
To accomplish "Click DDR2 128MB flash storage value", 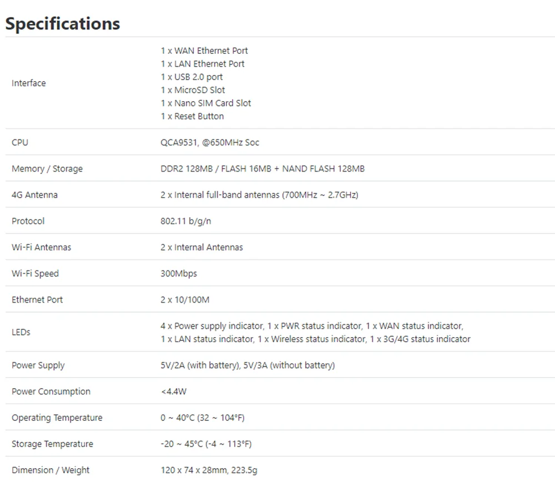I will [x=263, y=169].
